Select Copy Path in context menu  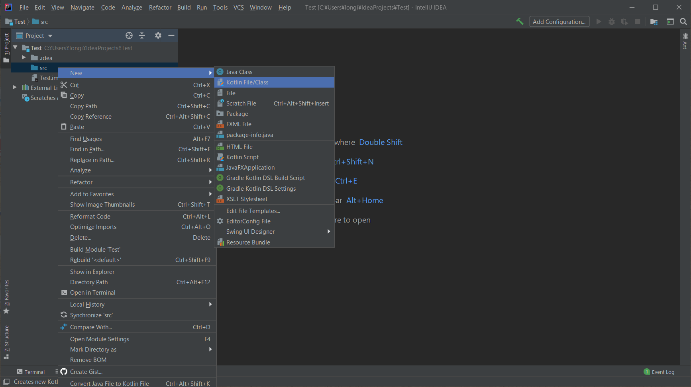pyautogui.click(x=137, y=106)
